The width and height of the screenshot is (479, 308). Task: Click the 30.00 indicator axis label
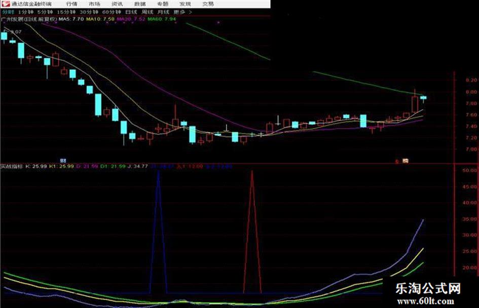coord(470,235)
